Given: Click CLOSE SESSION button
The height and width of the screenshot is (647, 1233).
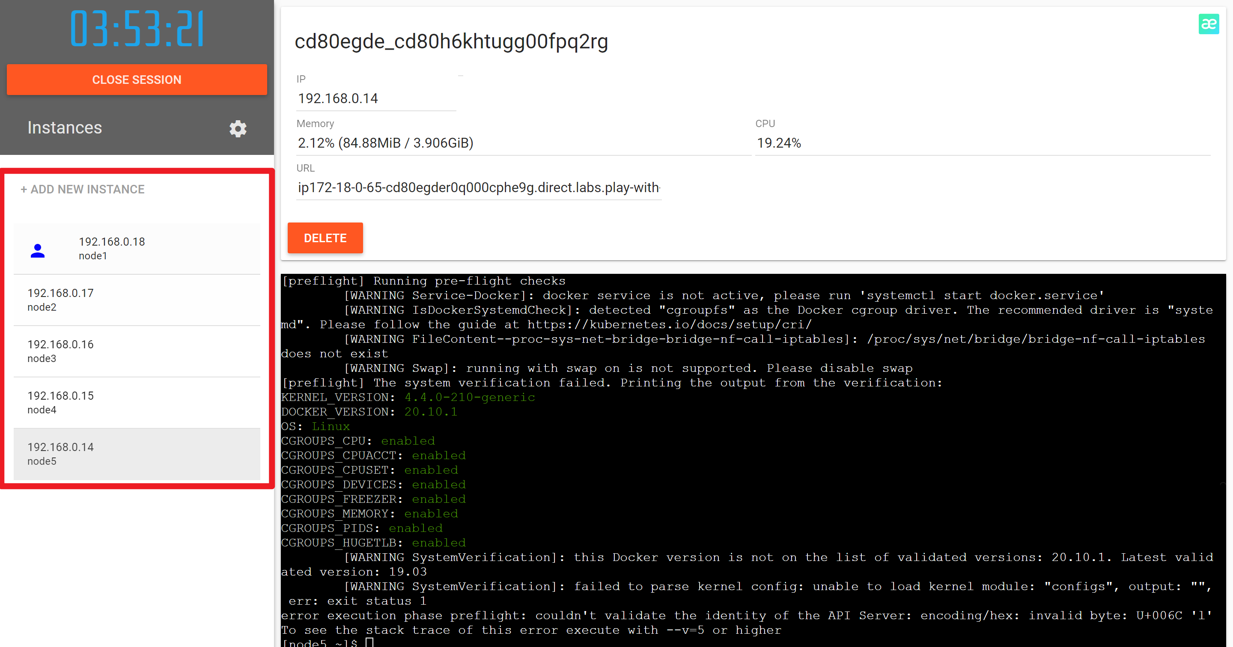Looking at the screenshot, I should point(138,79).
